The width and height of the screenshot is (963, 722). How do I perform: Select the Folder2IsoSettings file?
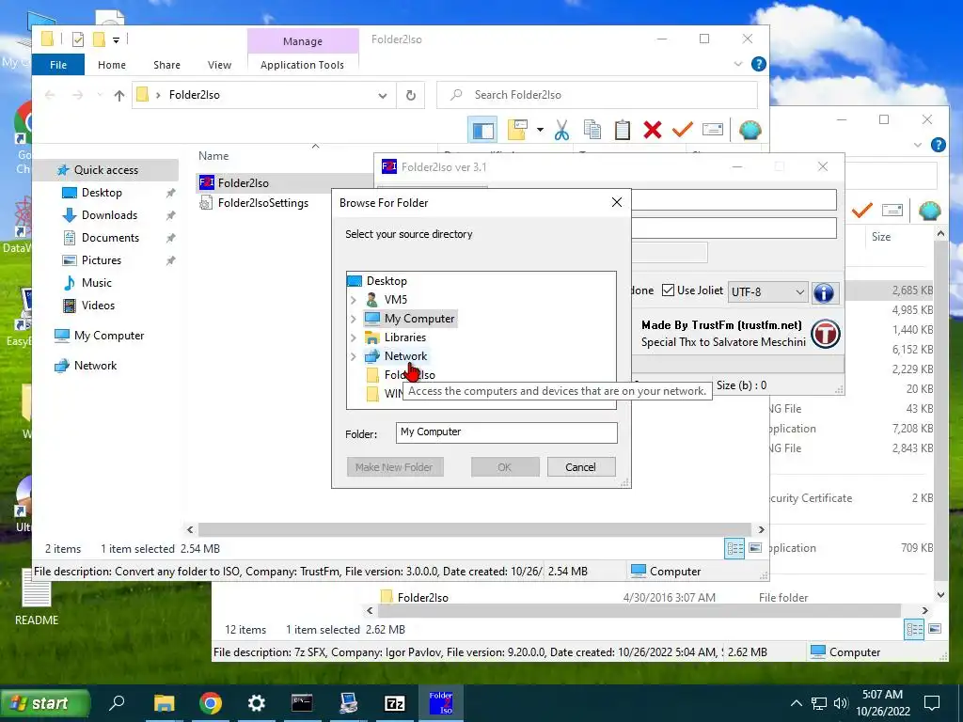click(x=263, y=203)
